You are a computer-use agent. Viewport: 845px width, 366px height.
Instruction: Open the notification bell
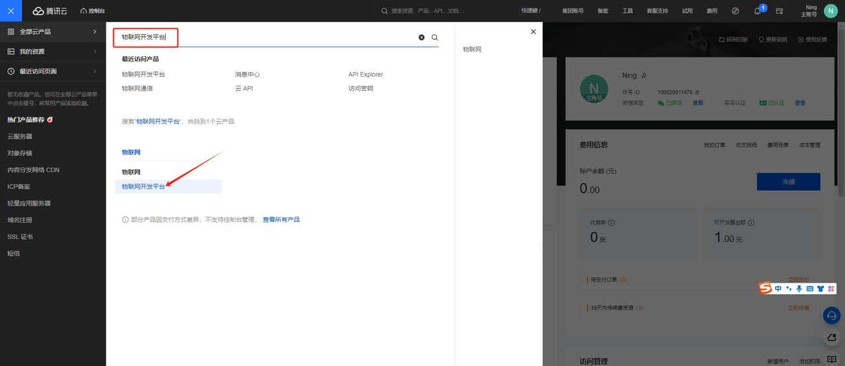757,11
